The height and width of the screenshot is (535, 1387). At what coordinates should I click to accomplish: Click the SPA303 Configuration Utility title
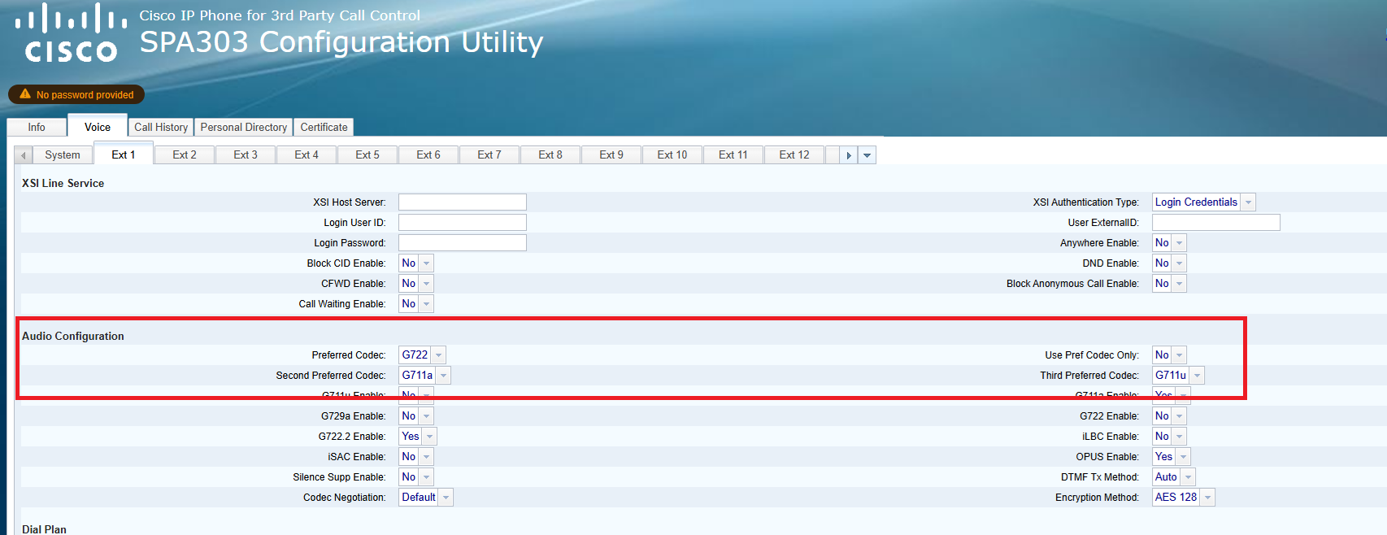[341, 41]
